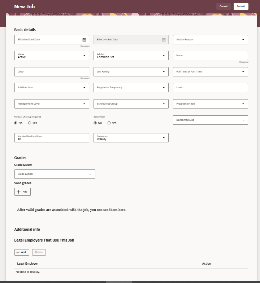Open the Management Level dropdown
Image resolution: width=260 pixels, height=283 pixels.
coord(52,104)
